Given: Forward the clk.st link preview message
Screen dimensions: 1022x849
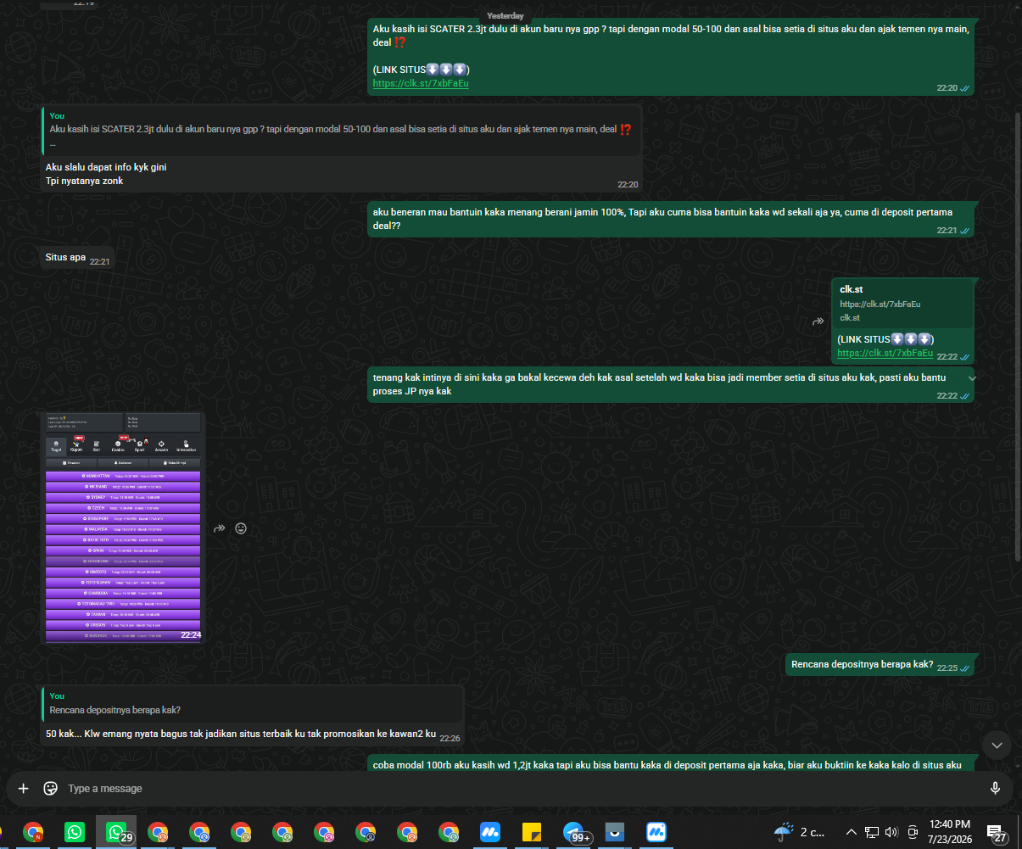Looking at the screenshot, I should [818, 321].
